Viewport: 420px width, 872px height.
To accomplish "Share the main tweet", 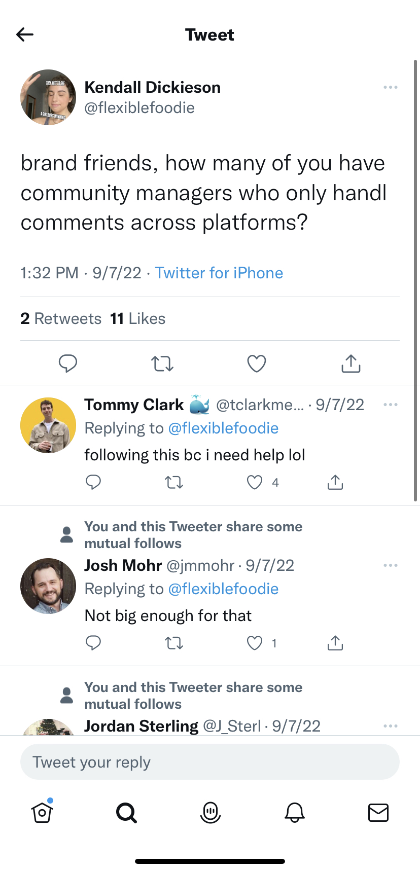I will point(351,364).
